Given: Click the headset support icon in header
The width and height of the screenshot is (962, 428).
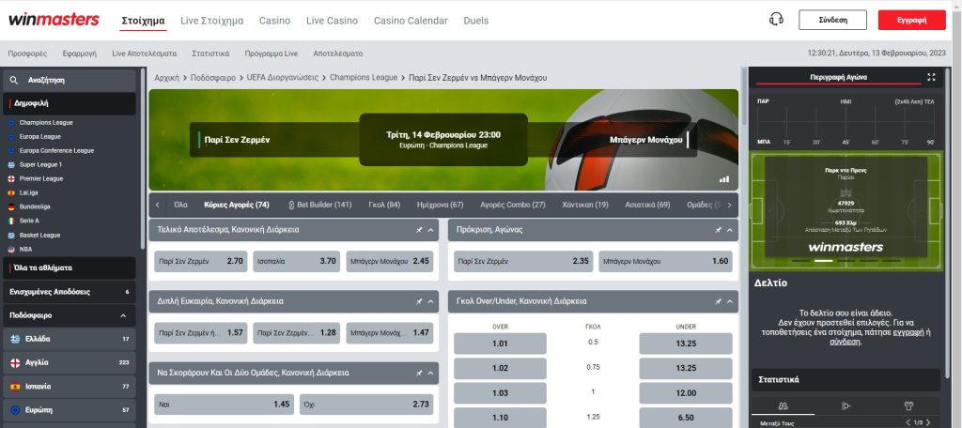Looking at the screenshot, I should coord(776,20).
